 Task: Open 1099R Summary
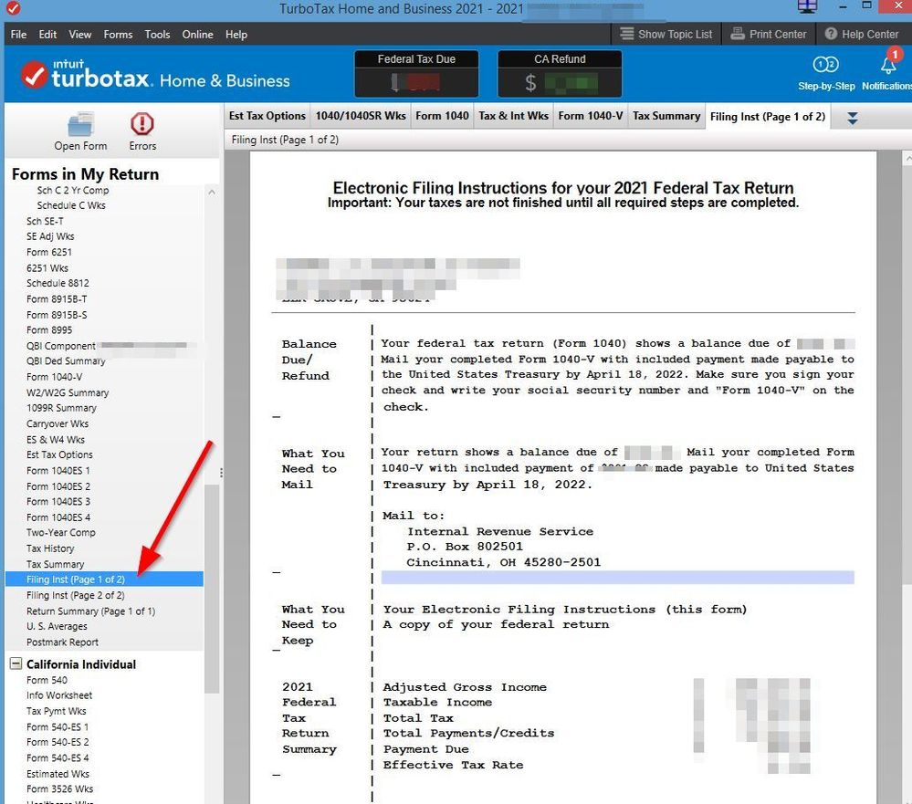click(61, 408)
